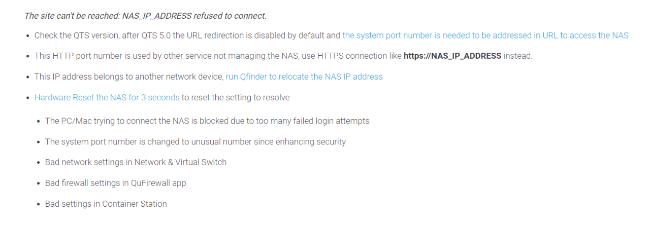
Task: Click the bullet beside "Bad settings in Container Station"
Action: [x=38, y=204]
